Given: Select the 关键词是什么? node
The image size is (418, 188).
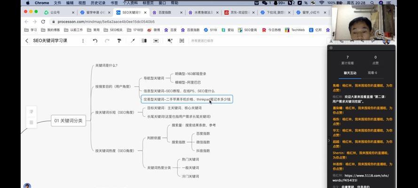Looking at the screenshot, I should tap(106, 65).
